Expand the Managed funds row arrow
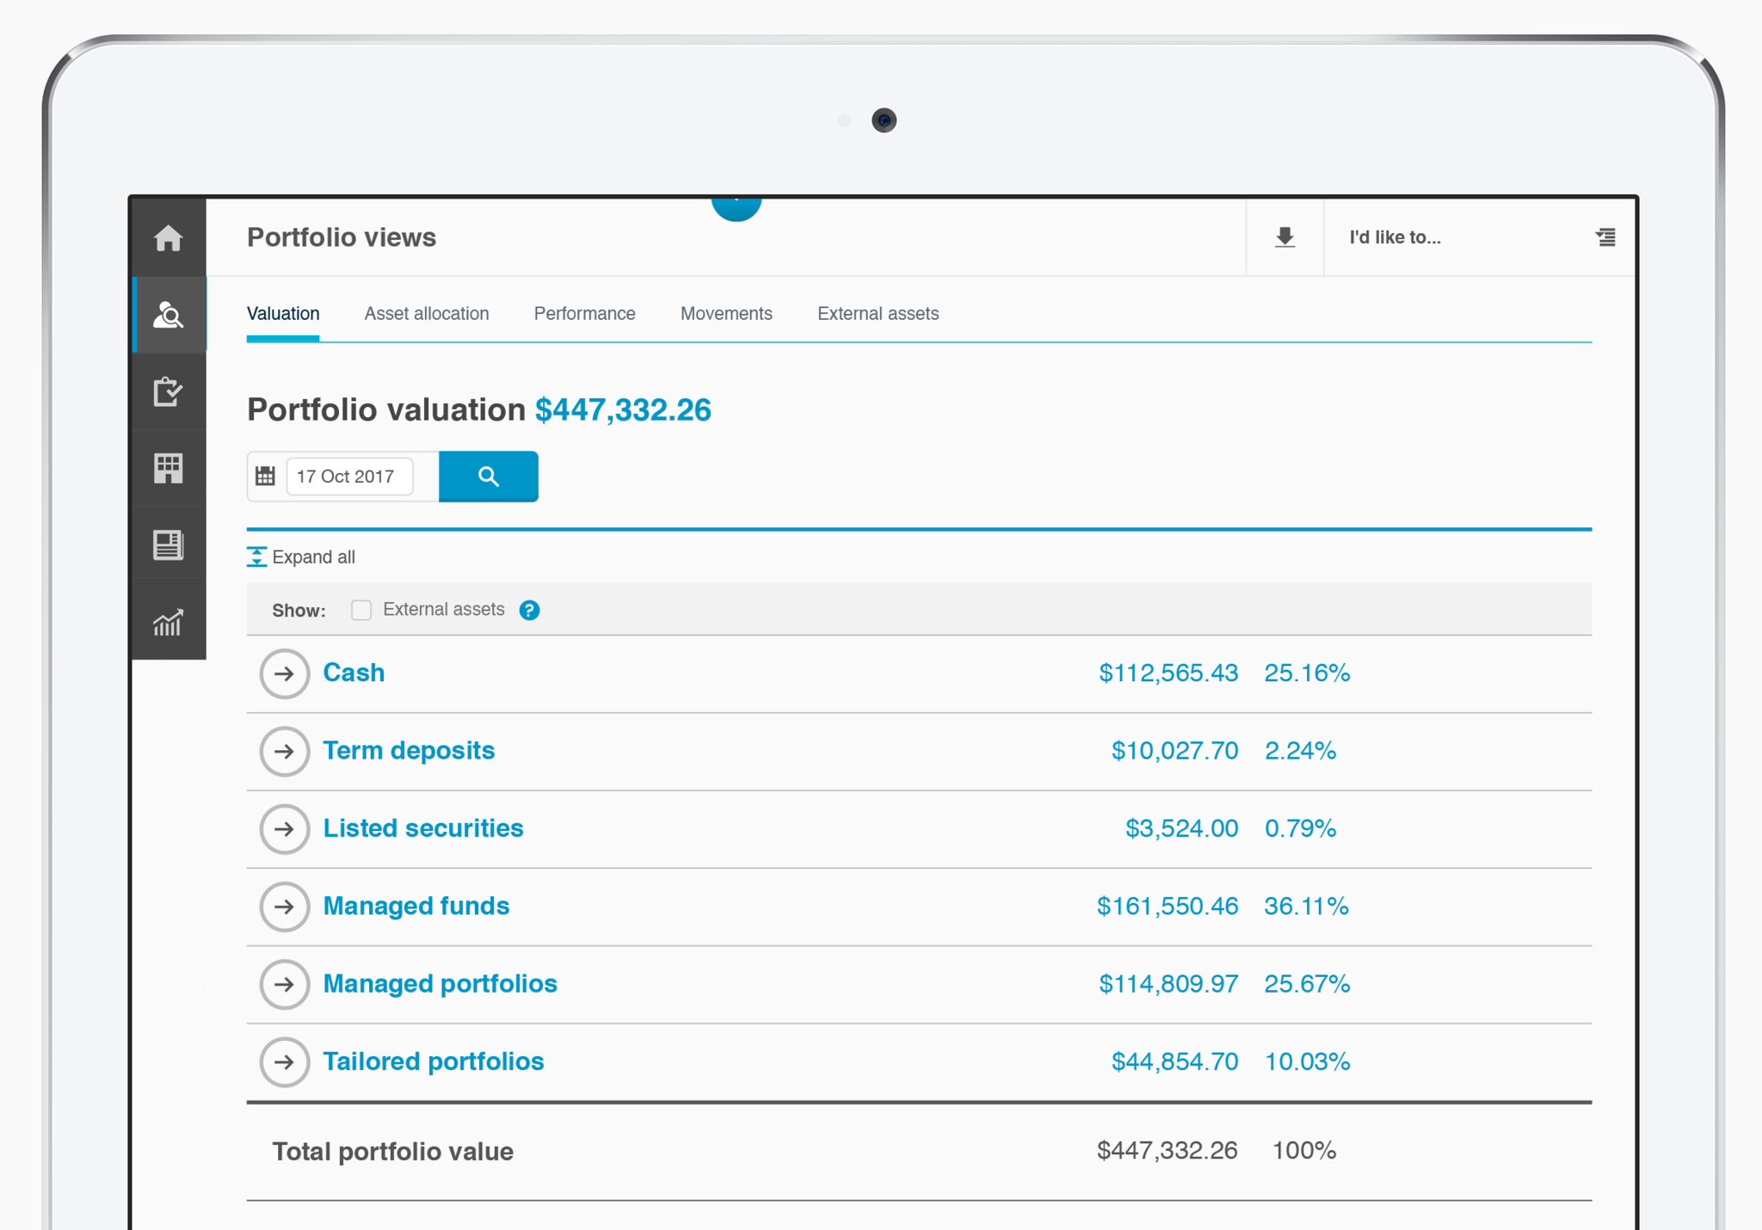This screenshot has width=1762, height=1230. tap(285, 907)
